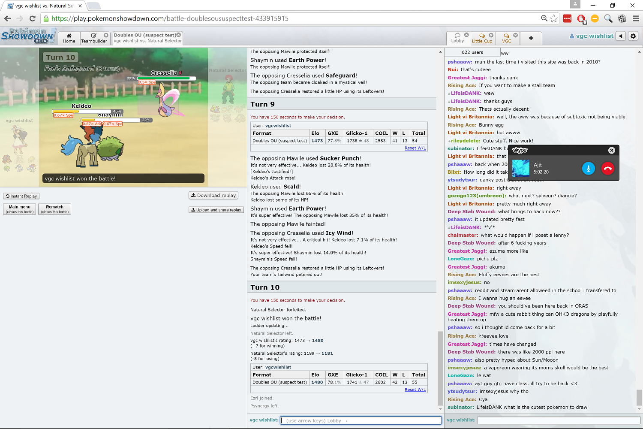
Task: Click the opponent trainer Natural Selector sprite
Action: (x=229, y=89)
